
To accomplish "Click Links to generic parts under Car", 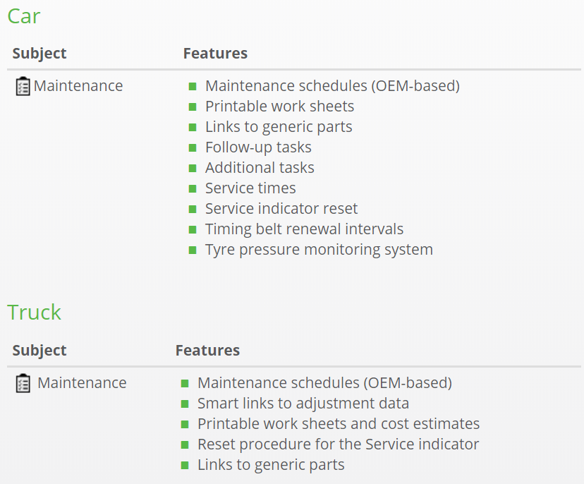I will pos(279,127).
